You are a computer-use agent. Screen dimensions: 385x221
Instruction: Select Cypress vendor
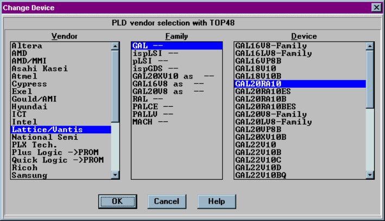coord(61,84)
